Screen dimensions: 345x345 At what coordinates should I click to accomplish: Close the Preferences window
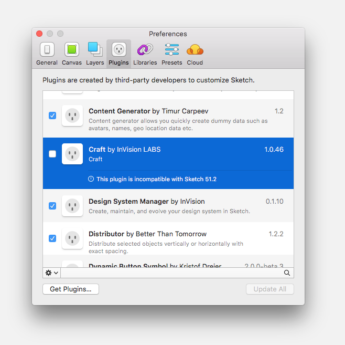(x=39, y=34)
